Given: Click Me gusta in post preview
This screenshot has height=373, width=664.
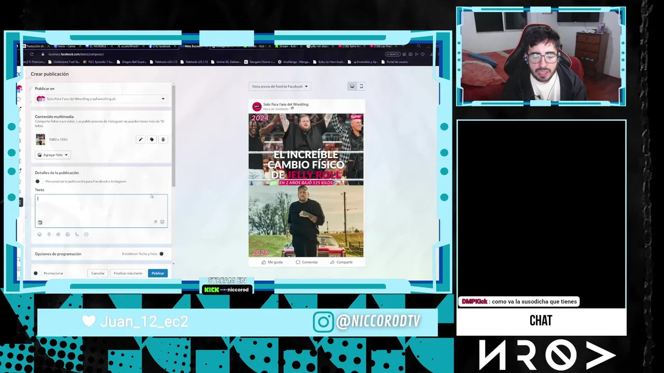Looking at the screenshot, I should 272,262.
